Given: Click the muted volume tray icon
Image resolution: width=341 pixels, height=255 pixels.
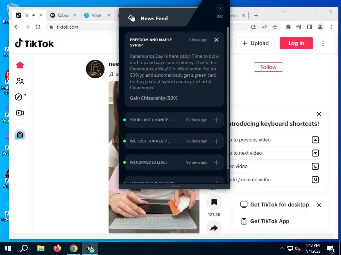Looking at the screenshot, I should point(298,248).
